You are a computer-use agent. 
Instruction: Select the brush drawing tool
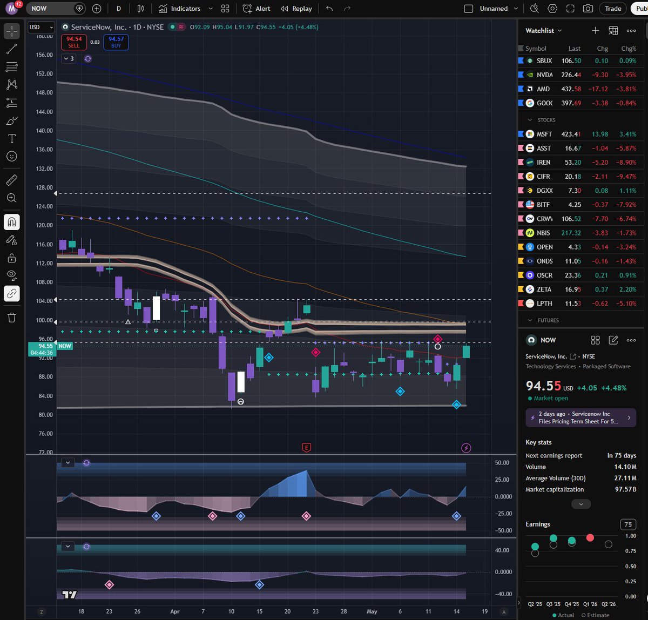coord(12,120)
